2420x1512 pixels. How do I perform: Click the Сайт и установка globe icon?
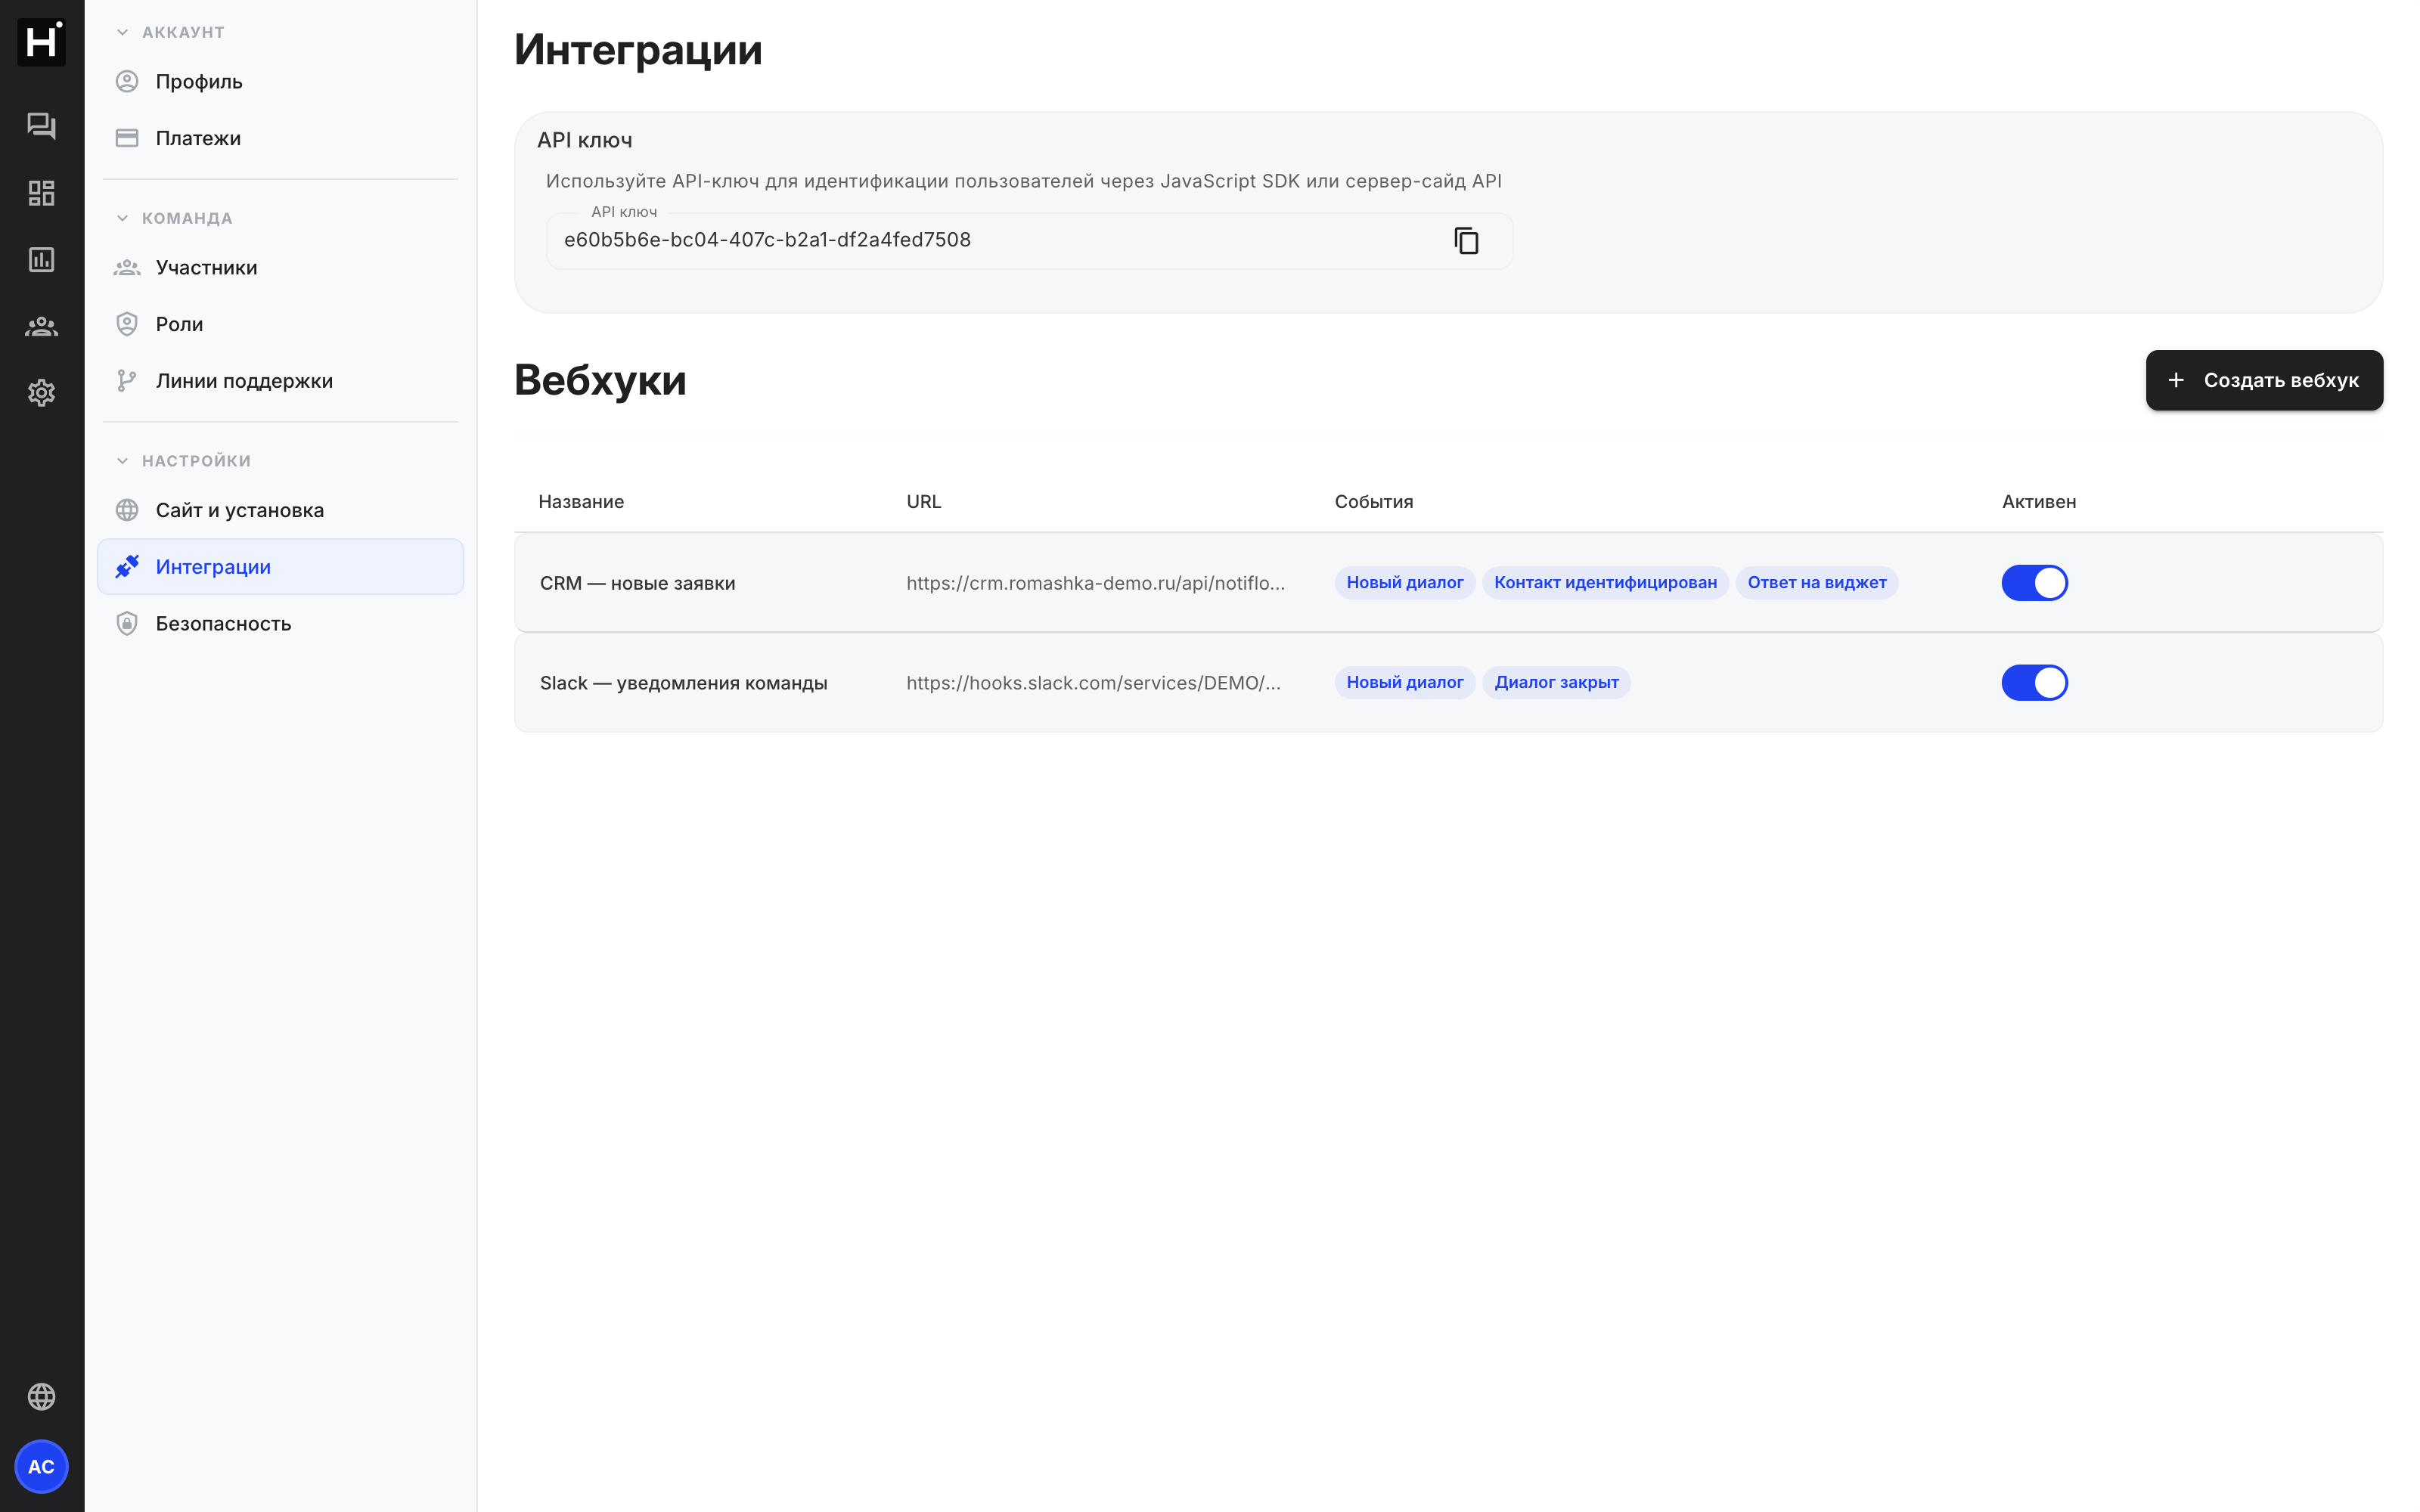click(x=127, y=510)
